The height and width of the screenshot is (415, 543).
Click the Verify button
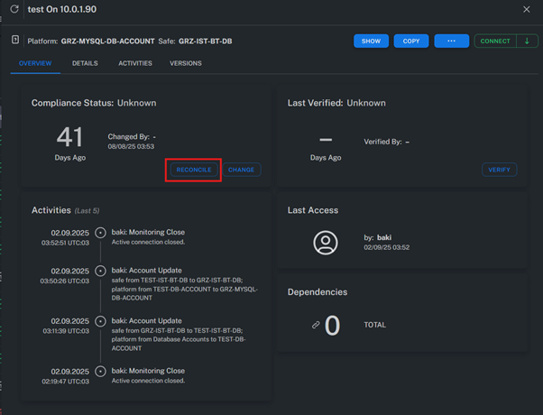pyautogui.click(x=499, y=170)
